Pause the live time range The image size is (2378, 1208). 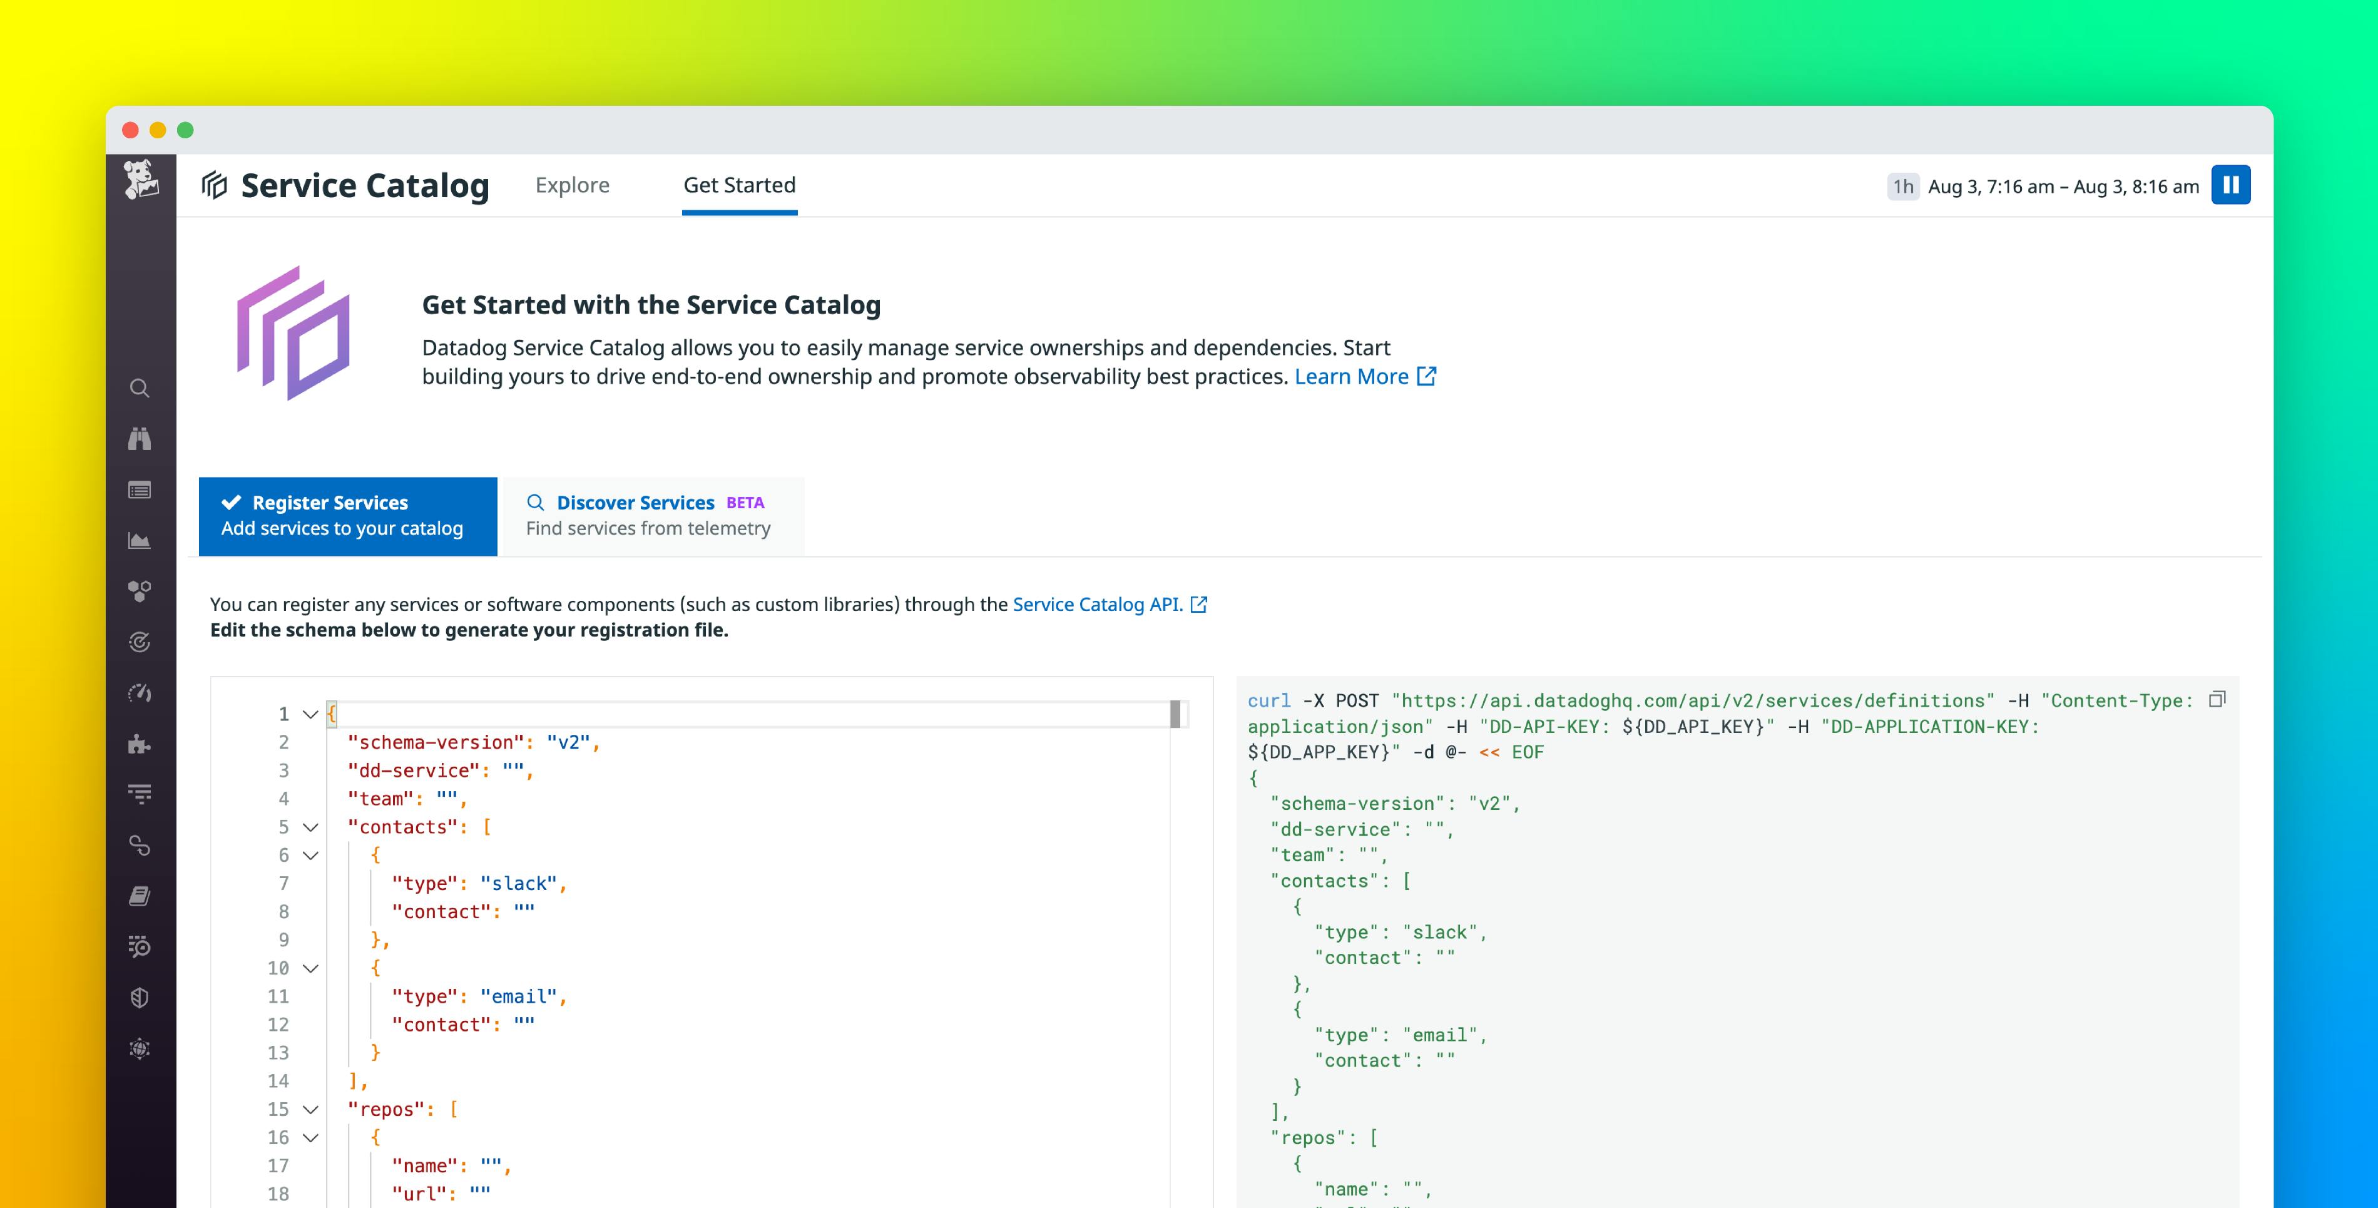(x=2232, y=185)
